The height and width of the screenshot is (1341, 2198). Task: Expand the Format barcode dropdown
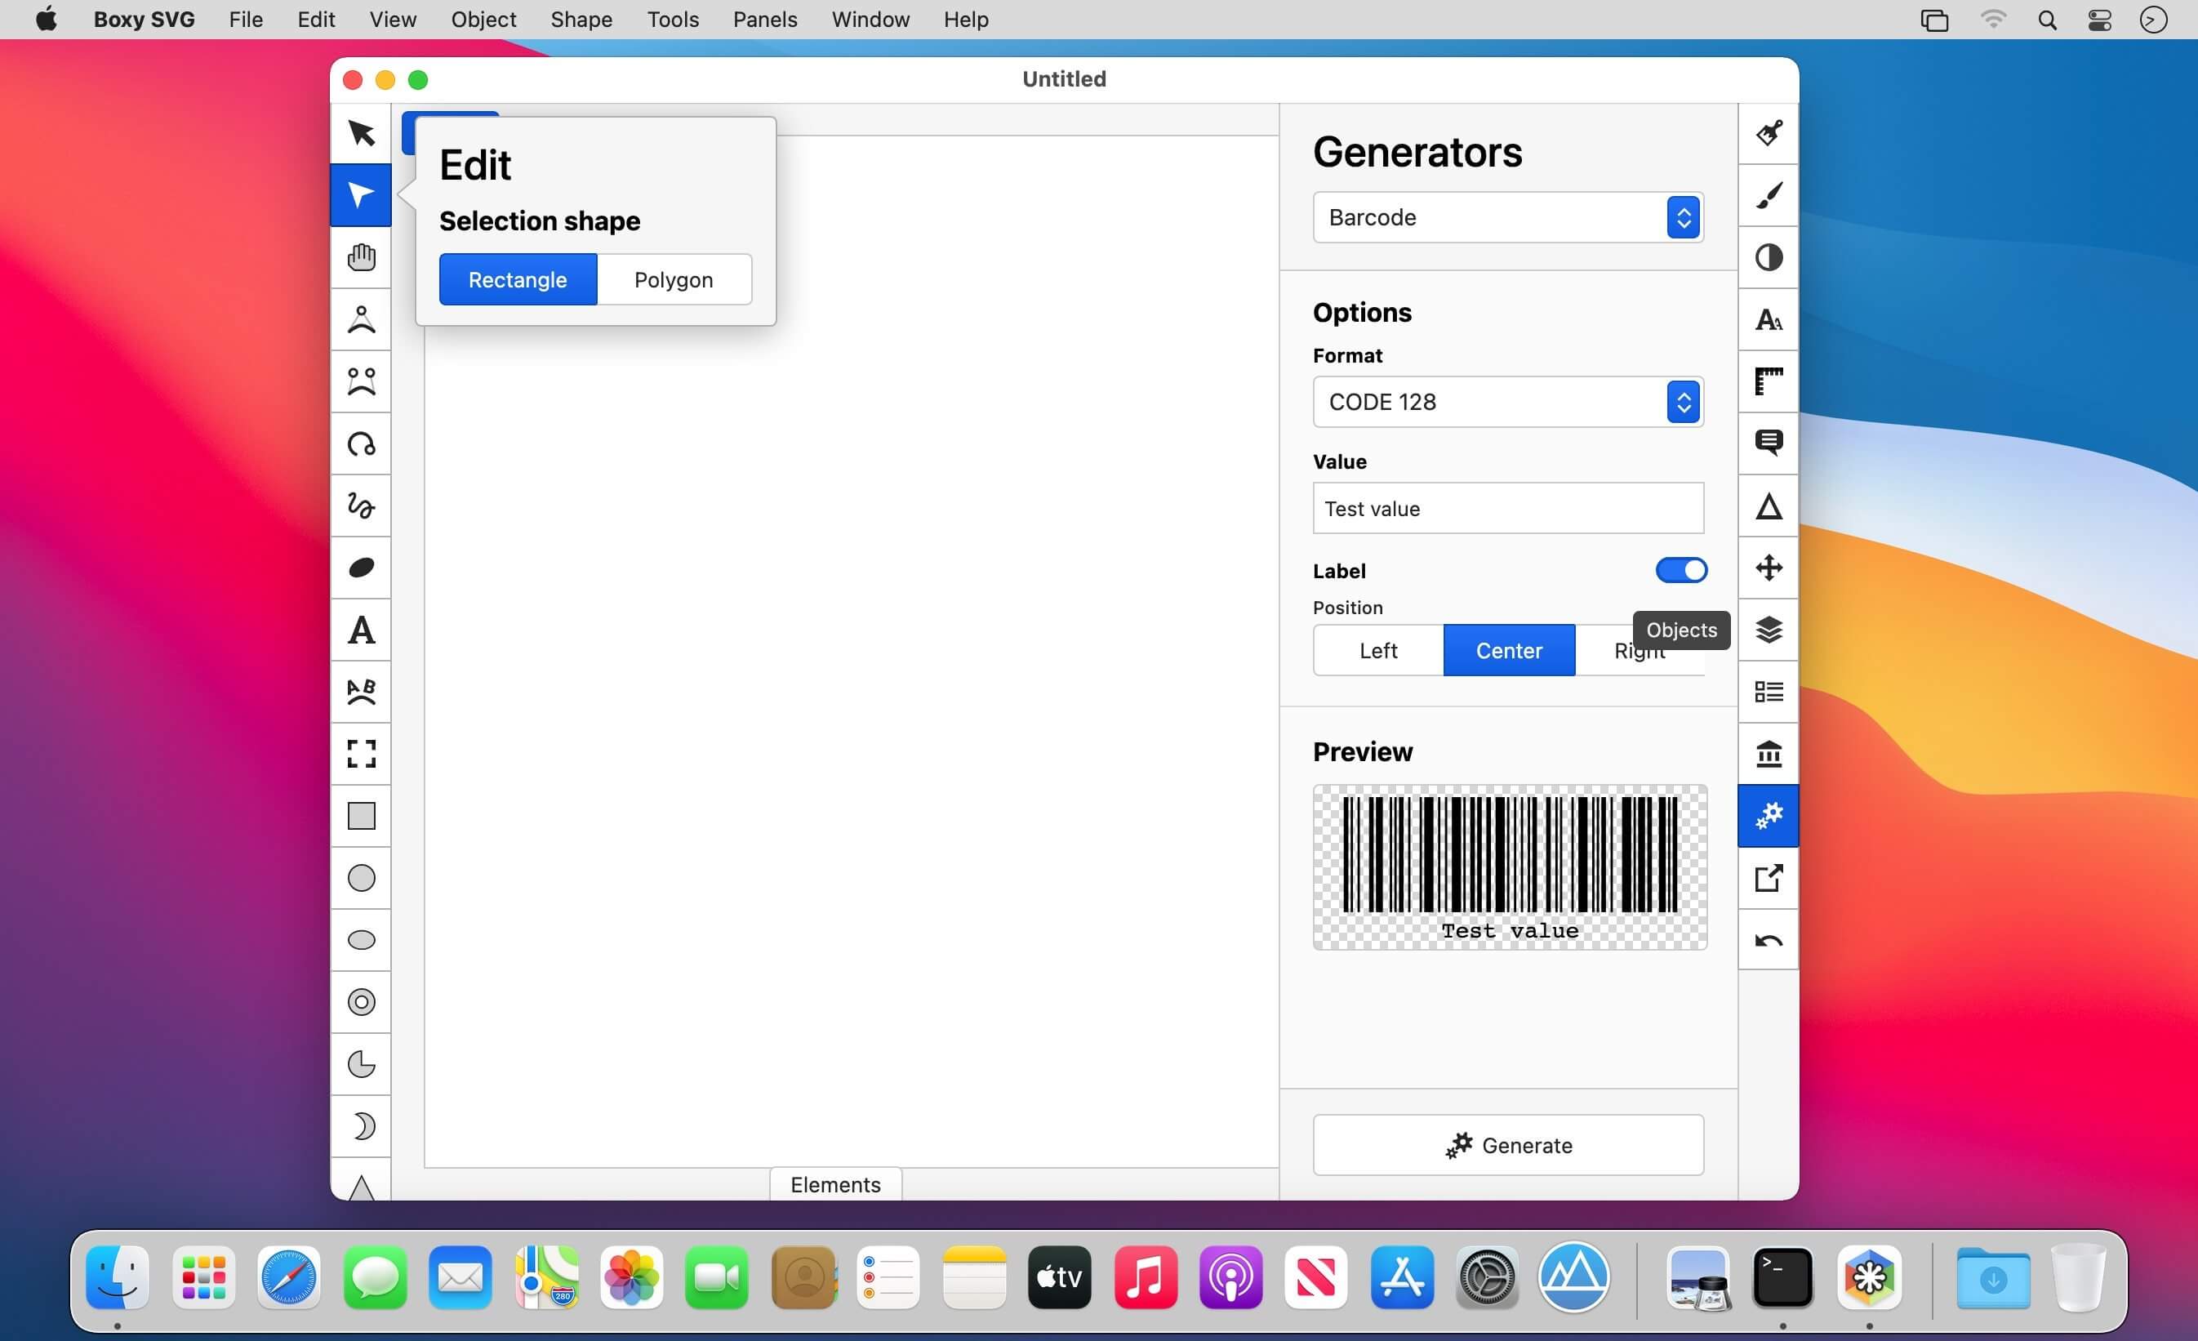pos(1681,402)
